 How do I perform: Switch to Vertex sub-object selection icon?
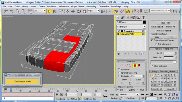pos(122,65)
